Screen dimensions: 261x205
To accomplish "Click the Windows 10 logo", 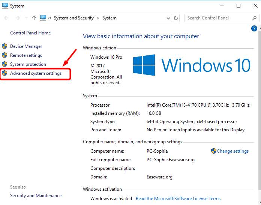I will (192, 65).
